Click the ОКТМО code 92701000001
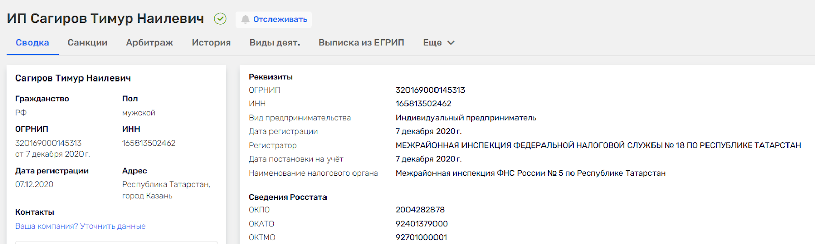The image size is (815, 244). click(x=421, y=237)
